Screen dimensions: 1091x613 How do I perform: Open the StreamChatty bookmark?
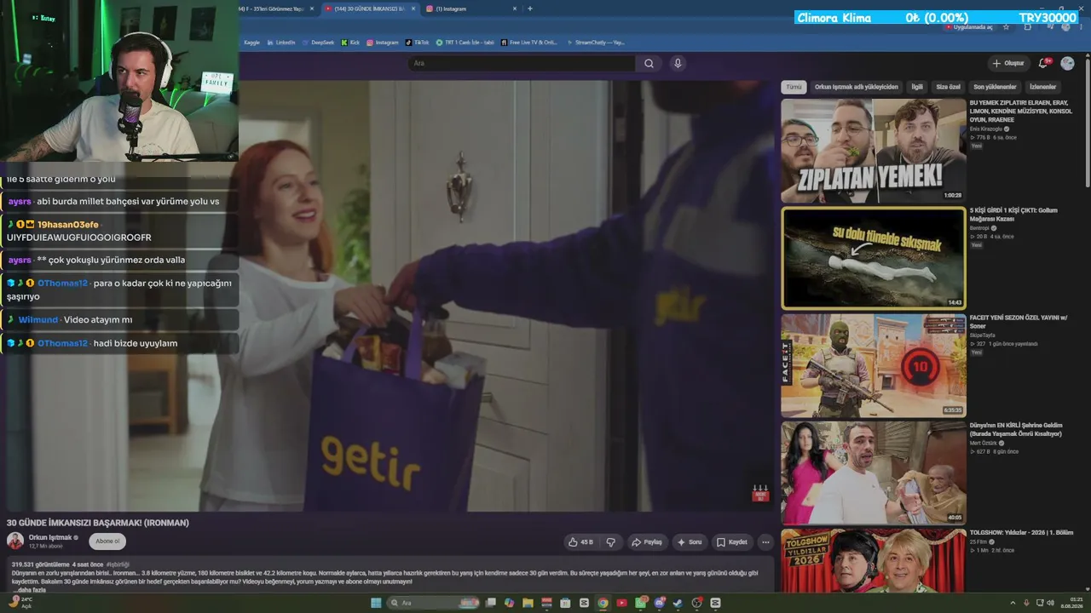click(x=596, y=43)
